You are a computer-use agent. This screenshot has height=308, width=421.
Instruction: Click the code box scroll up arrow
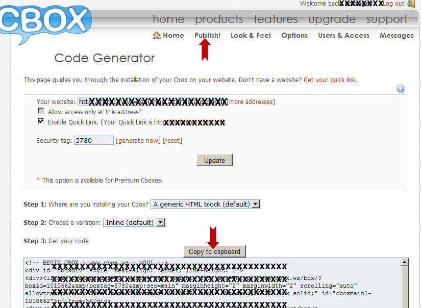click(404, 262)
